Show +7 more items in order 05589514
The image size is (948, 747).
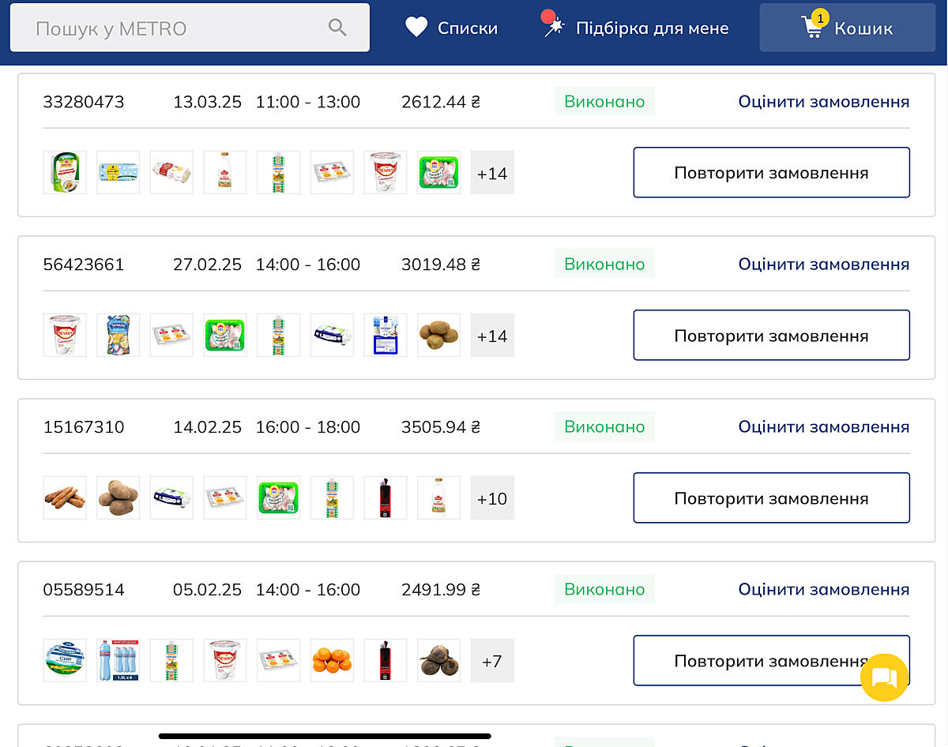pos(492,660)
